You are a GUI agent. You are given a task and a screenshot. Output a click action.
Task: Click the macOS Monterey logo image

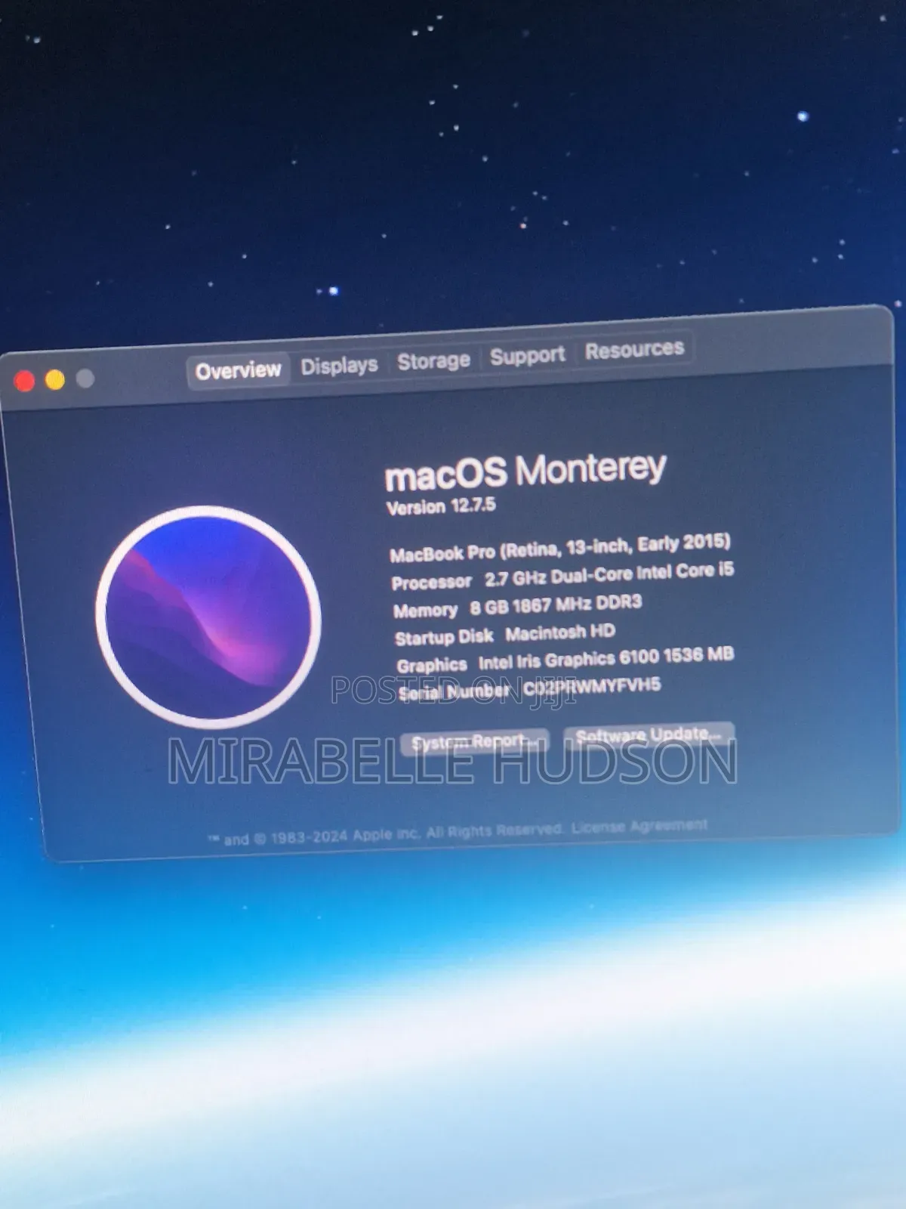208,617
